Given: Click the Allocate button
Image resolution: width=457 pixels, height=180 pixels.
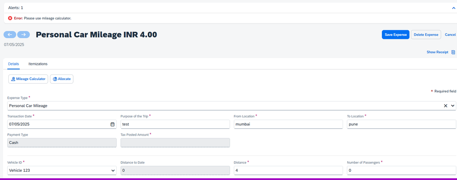Looking at the screenshot, I should (62, 79).
